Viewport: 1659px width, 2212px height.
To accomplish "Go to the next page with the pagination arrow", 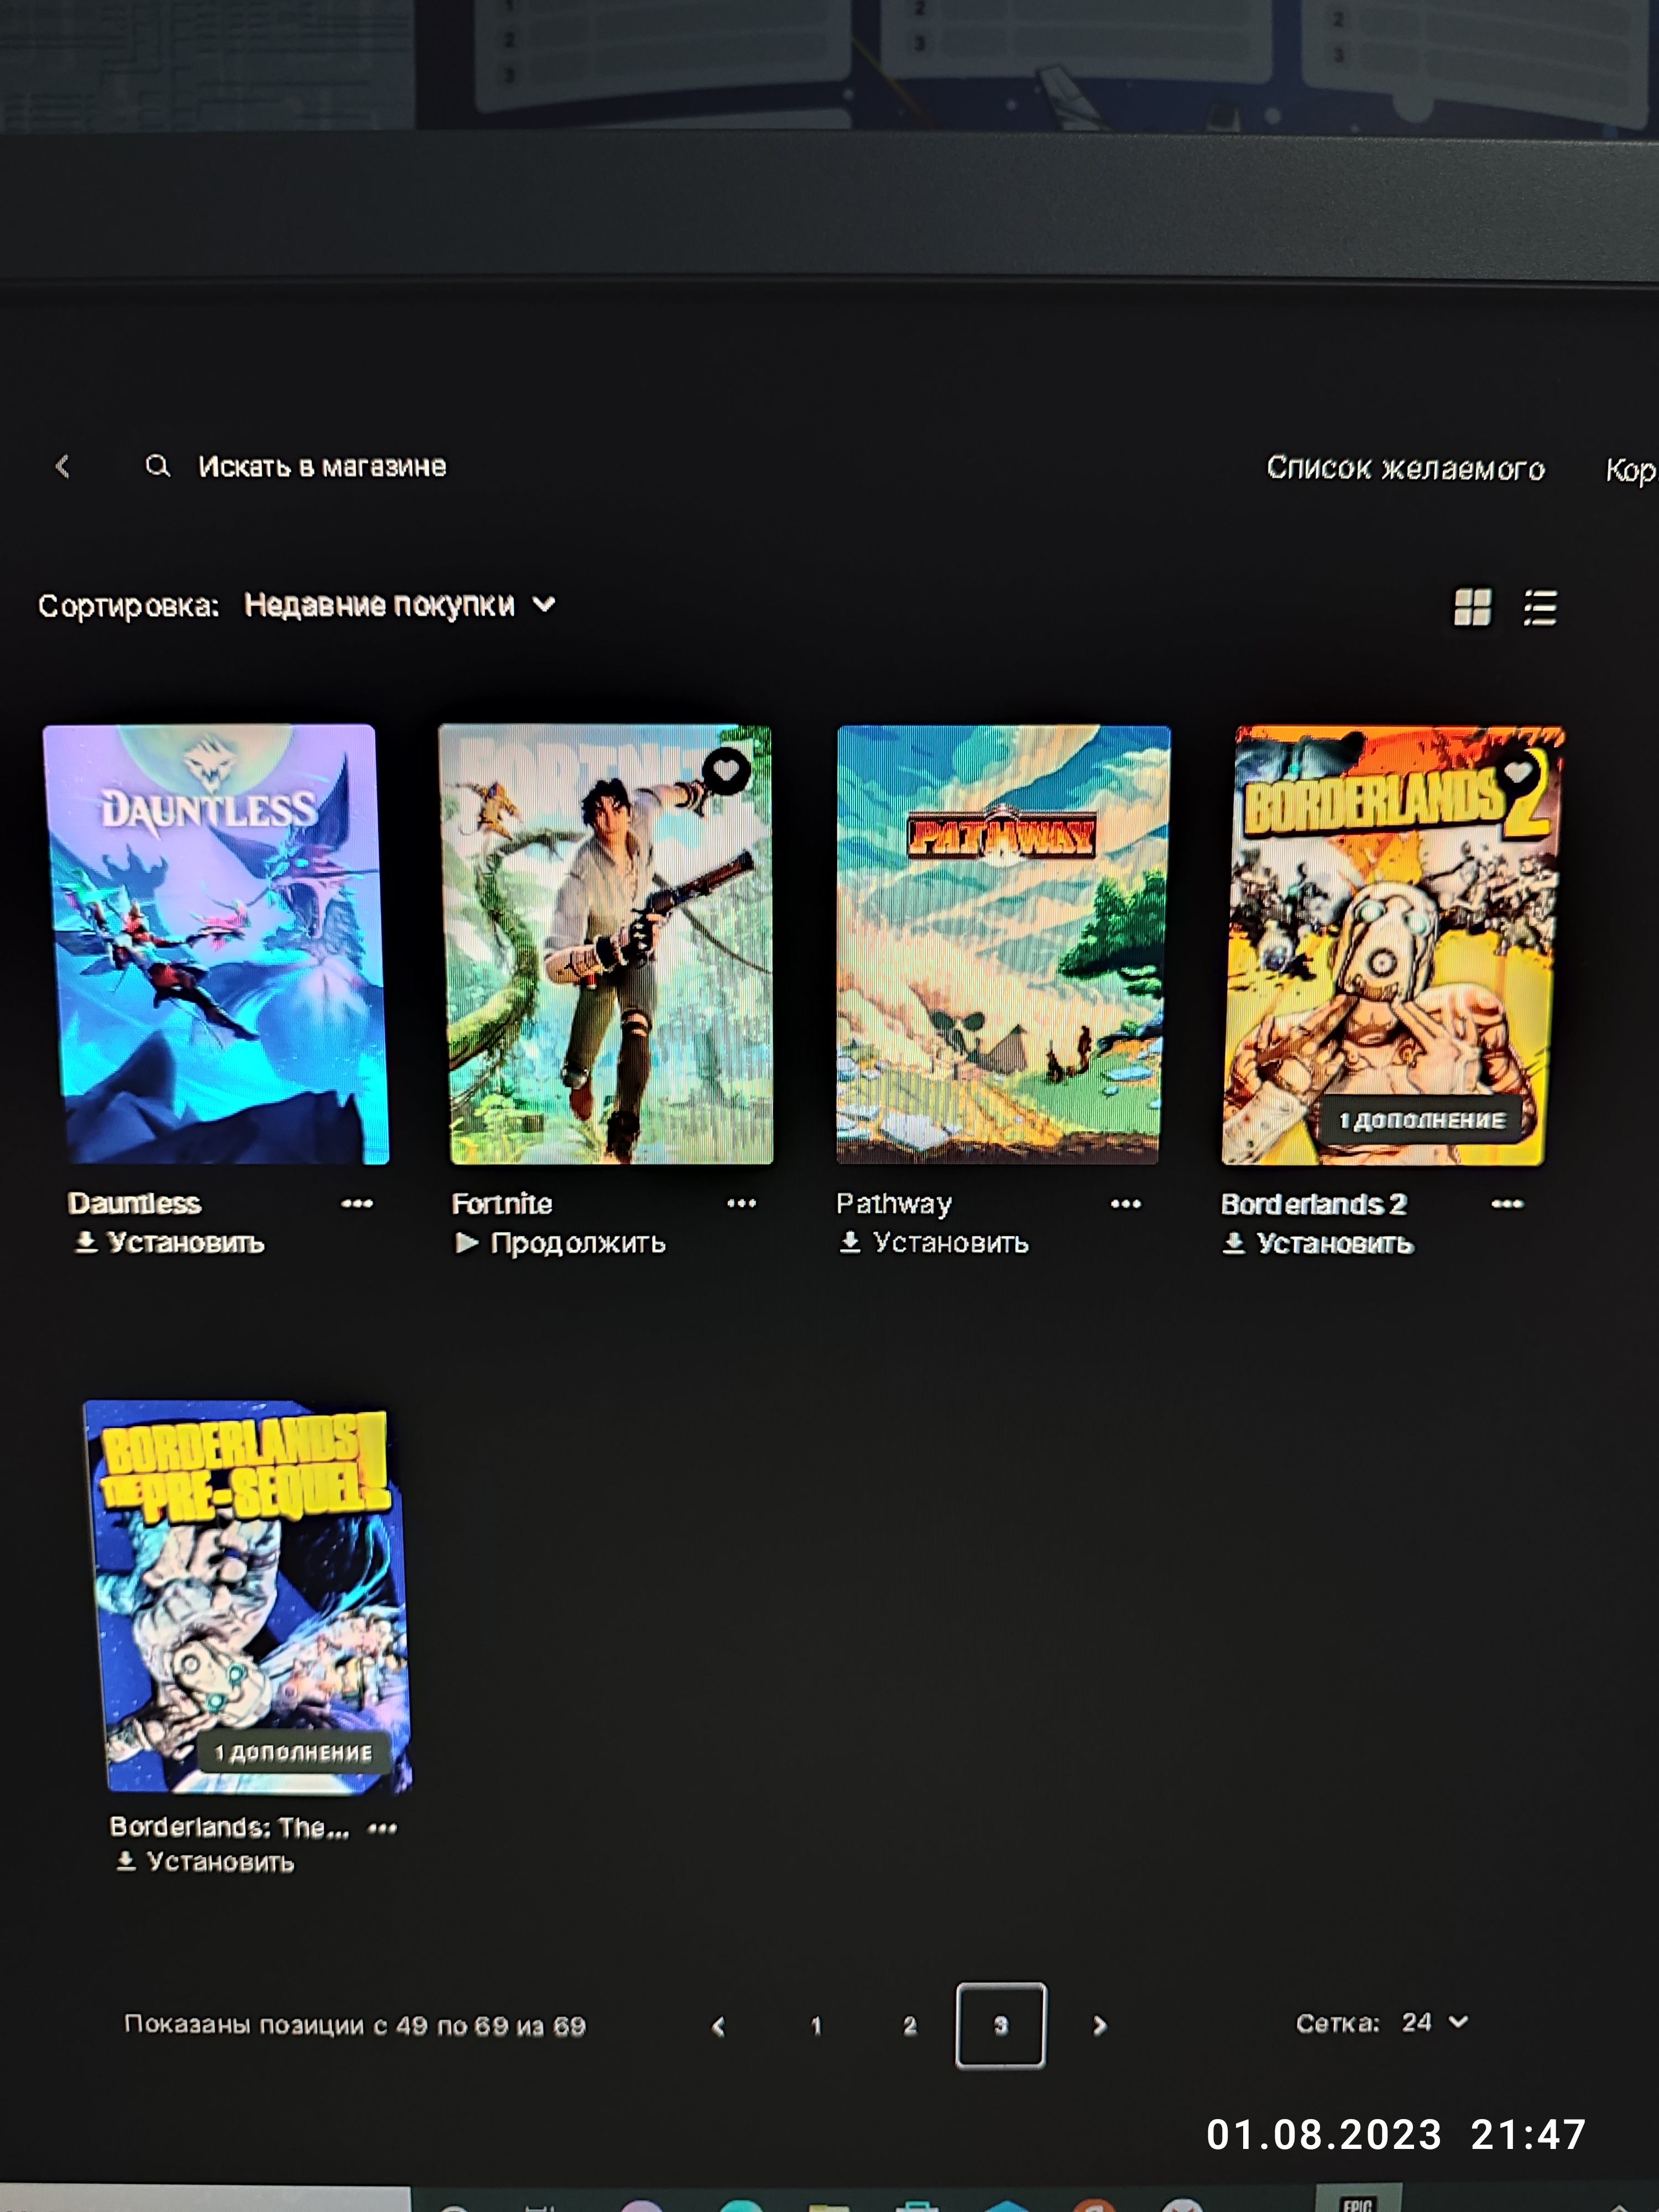I will 1099,2026.
